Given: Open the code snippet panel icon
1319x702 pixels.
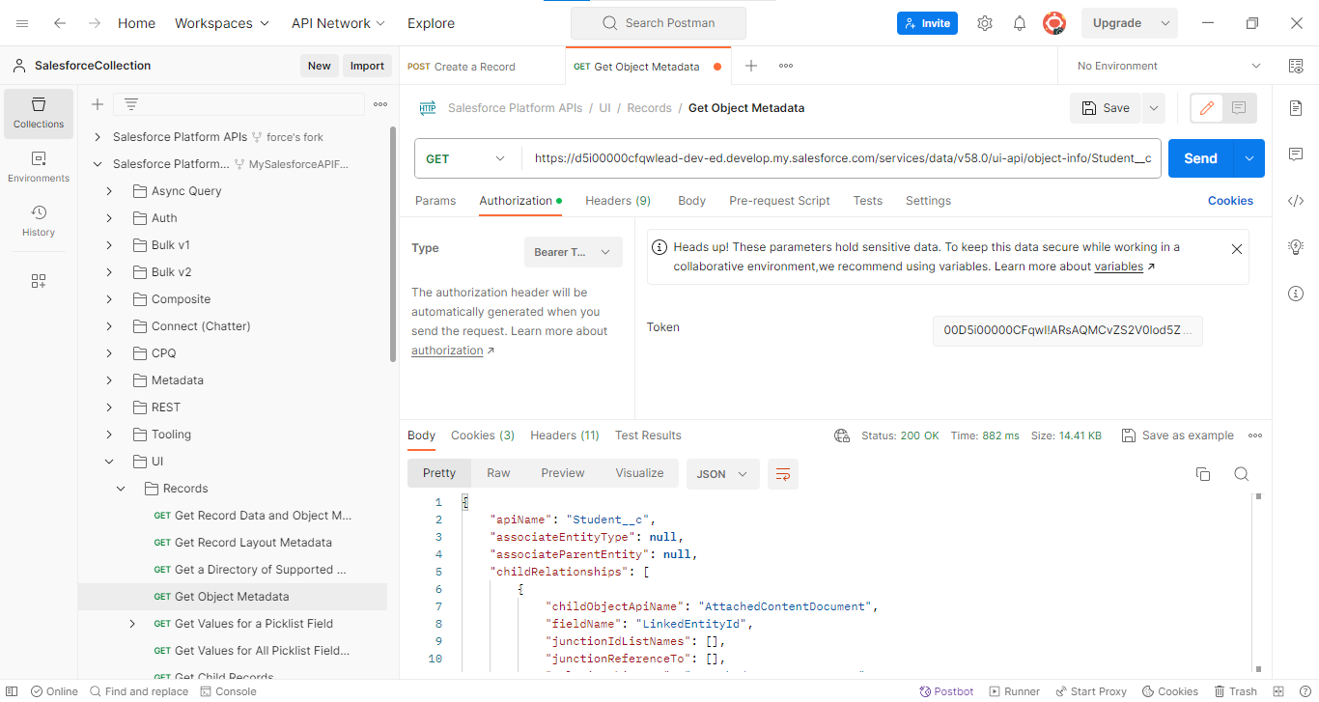Looking at the screenshot, I should (1296, 201).
